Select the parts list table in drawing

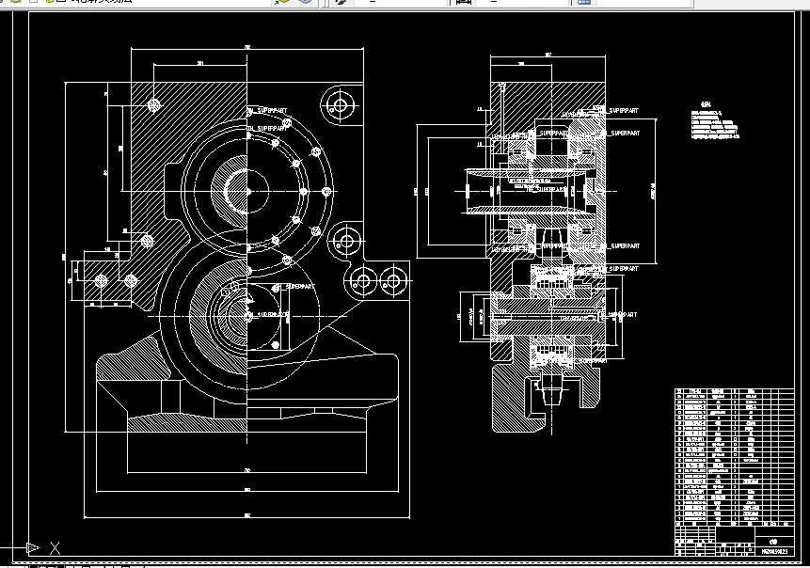pos(734,455)
